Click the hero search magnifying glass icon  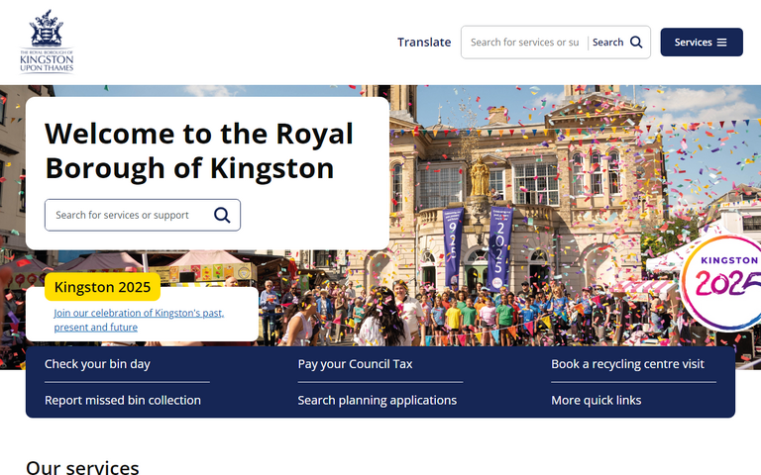click(x=222, y=215)
